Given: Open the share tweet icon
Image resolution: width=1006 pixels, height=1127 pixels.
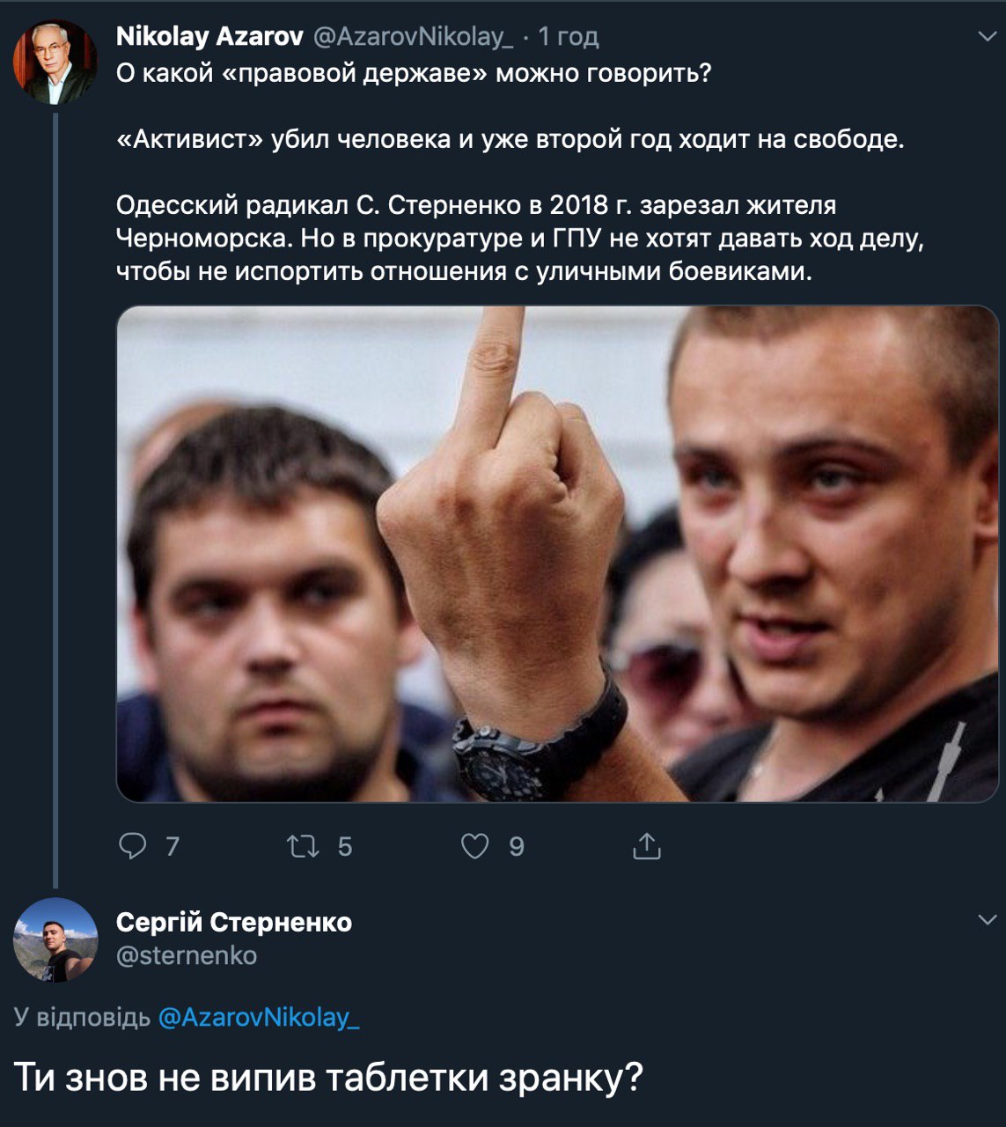Looking at the screenshot, I should pyautogui.click(x=646, y=846).
